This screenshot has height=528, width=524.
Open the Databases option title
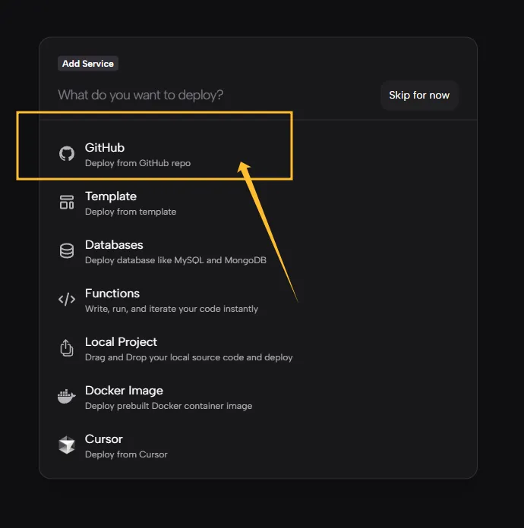(114, 245)
